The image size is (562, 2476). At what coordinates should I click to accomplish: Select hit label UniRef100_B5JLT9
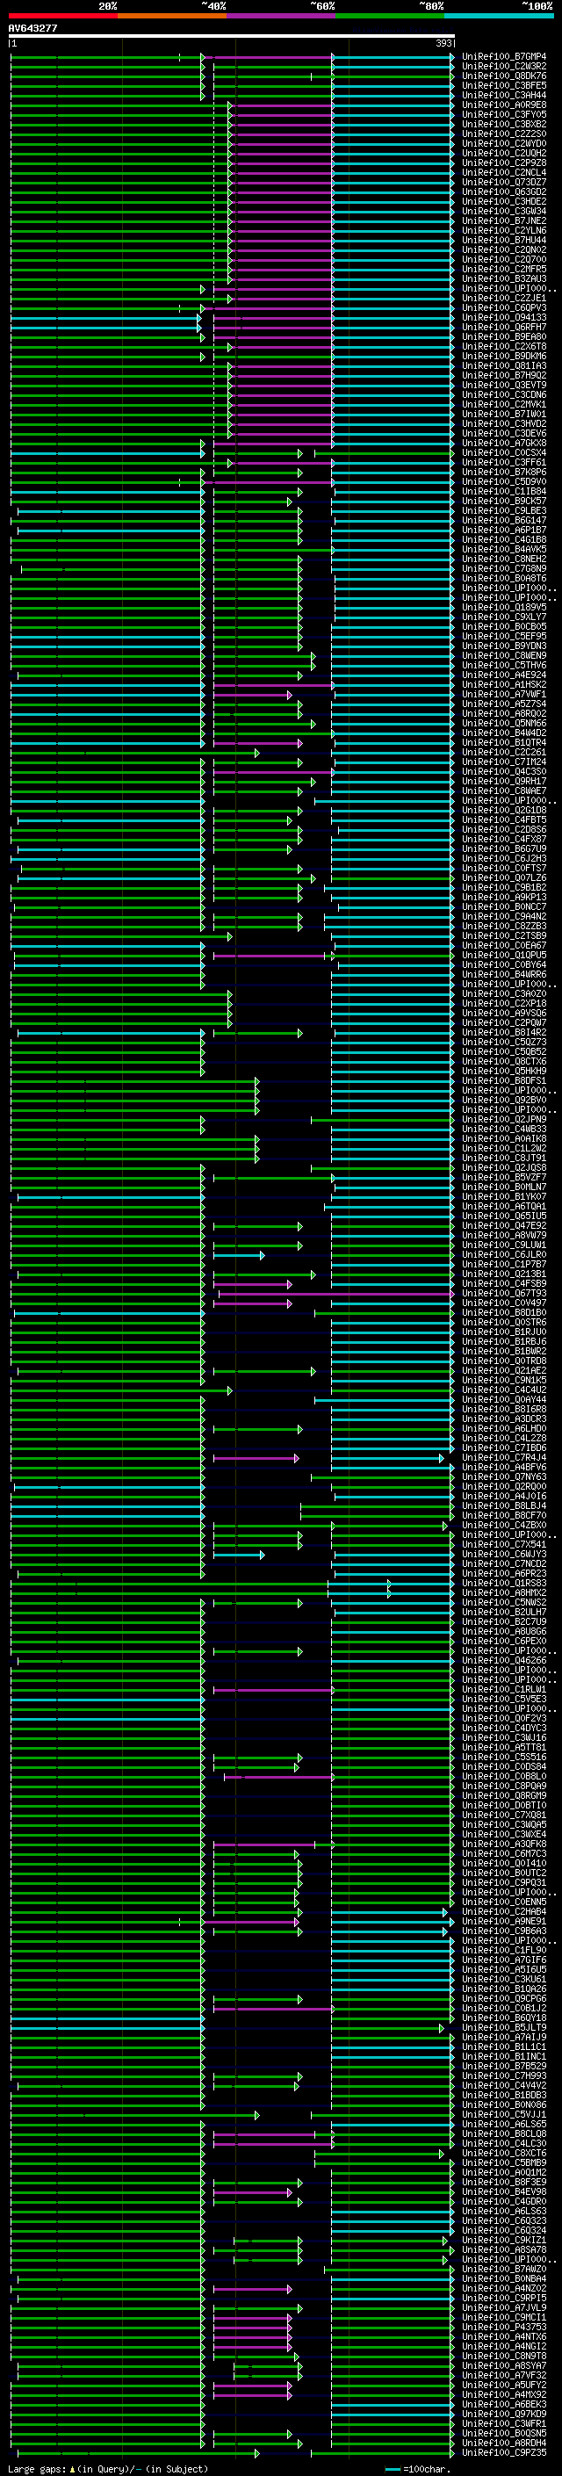(x=504, y=2027)
